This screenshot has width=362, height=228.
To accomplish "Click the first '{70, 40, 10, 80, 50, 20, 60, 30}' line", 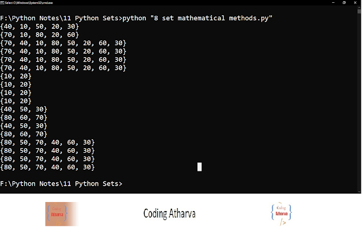I will pos(63,43).
